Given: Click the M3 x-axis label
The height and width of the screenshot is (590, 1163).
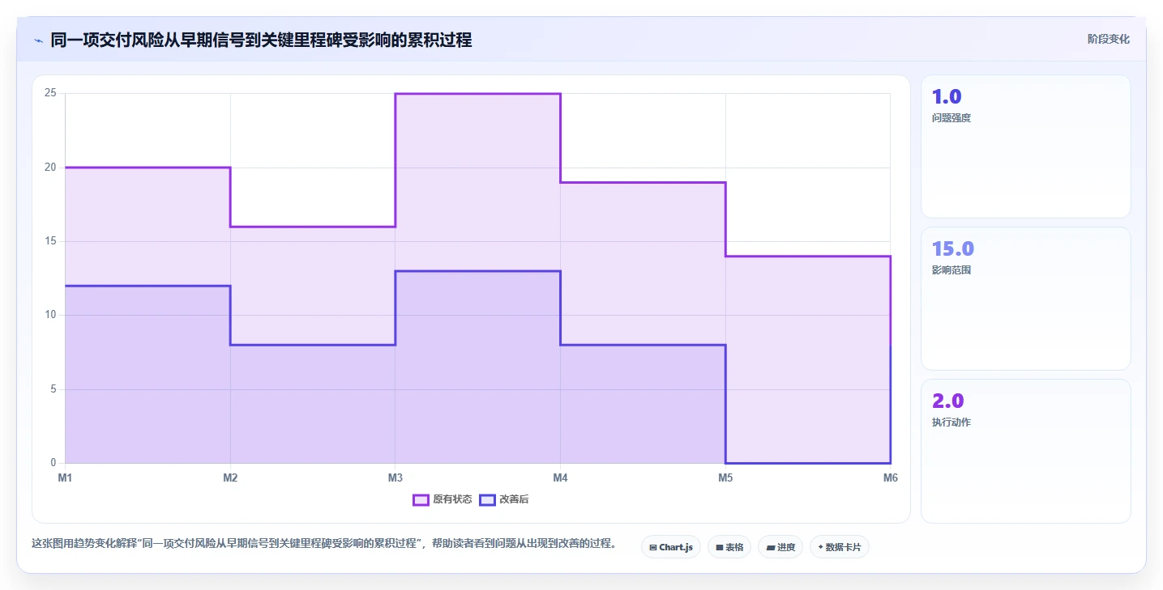Looking at the screenshot, I should pyautogui.click(x=395, y=478).
